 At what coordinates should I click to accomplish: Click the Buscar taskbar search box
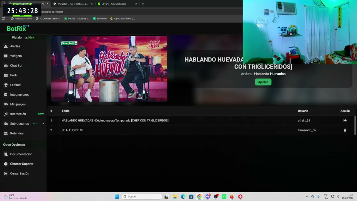click(x=142, y=197)
